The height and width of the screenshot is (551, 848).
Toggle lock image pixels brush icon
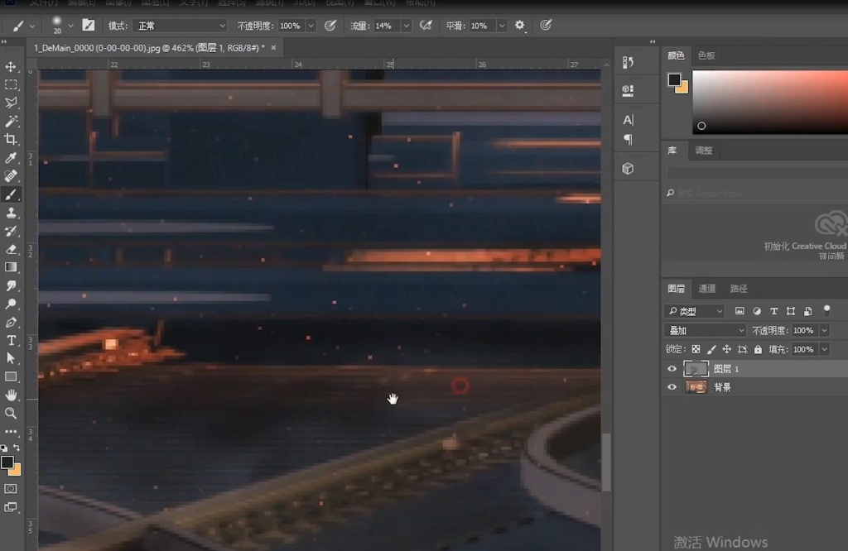[711, 349]
